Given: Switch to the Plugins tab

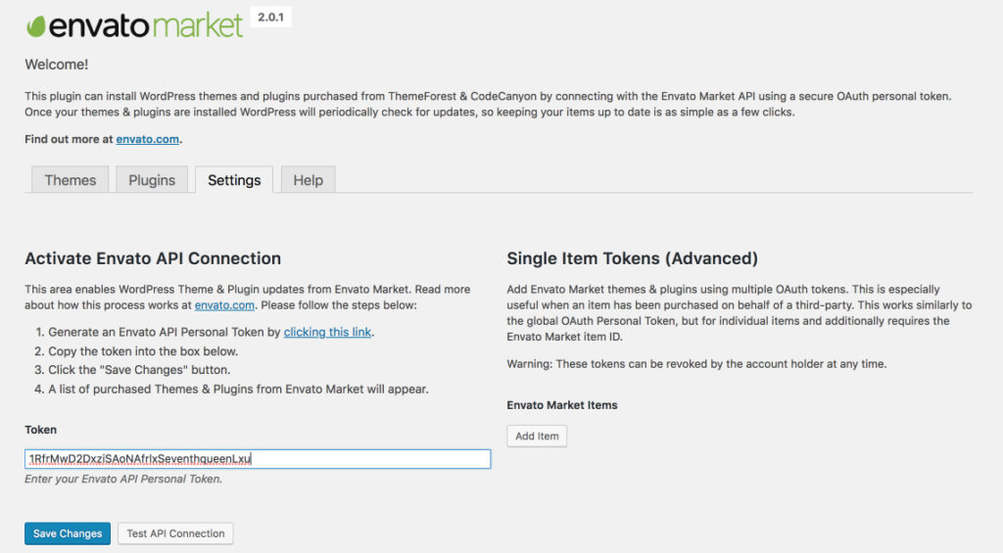Looking at the screenshot, I should coord(152,180).
